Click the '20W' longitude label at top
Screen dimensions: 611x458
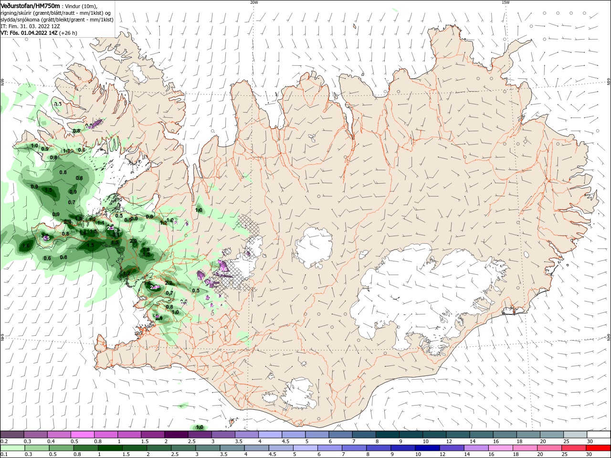tap(254, 2)
